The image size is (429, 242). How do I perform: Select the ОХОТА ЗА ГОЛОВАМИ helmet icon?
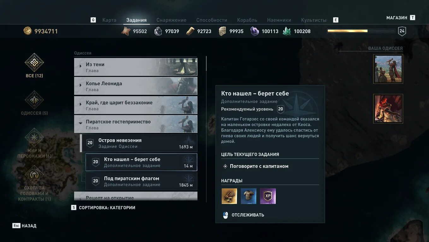(34, 175)
